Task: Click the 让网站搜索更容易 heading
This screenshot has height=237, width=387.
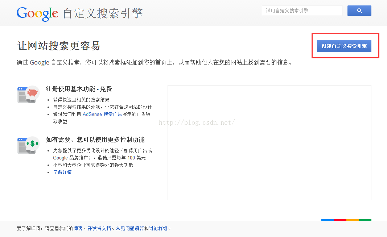Action: 58,46
